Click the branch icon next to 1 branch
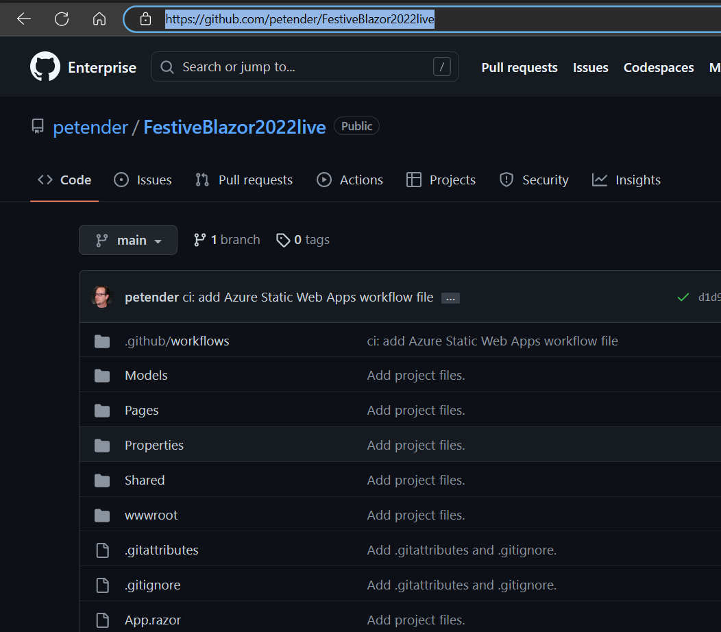Image resolution: width=721 pixels, height=632 pixels. click(201, 239)
